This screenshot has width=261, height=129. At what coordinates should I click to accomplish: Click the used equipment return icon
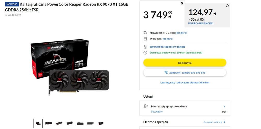tap(146, 106)
